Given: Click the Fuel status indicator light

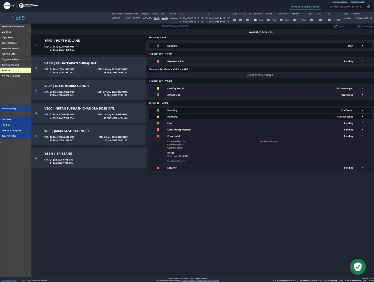Looking at the screenshot, I should click(329, 20).
